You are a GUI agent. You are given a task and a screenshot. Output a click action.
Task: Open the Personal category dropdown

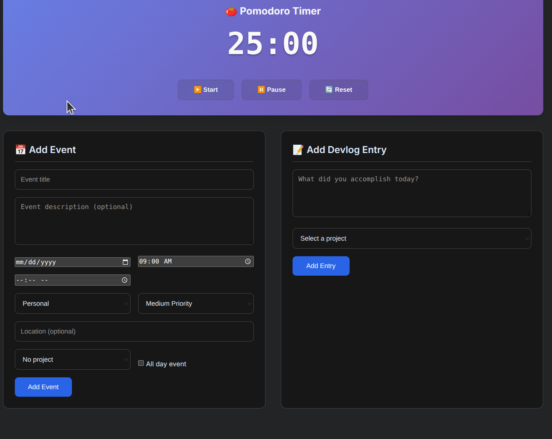pyautogui.click(x=73, y=303)
